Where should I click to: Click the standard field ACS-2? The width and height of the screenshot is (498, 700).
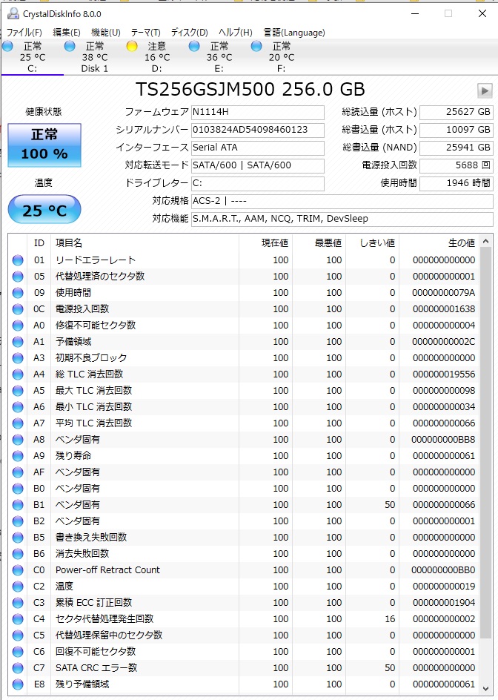pyautogui.click(x=342, y=201)
